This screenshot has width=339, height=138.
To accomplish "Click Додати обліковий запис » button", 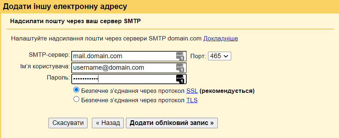I will pos(171,123).
